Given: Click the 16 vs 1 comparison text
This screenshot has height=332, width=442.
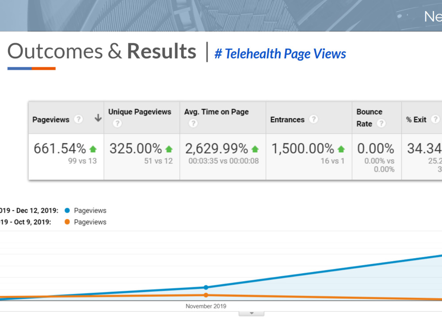Looking at the screenshot, I should point(332,161).
